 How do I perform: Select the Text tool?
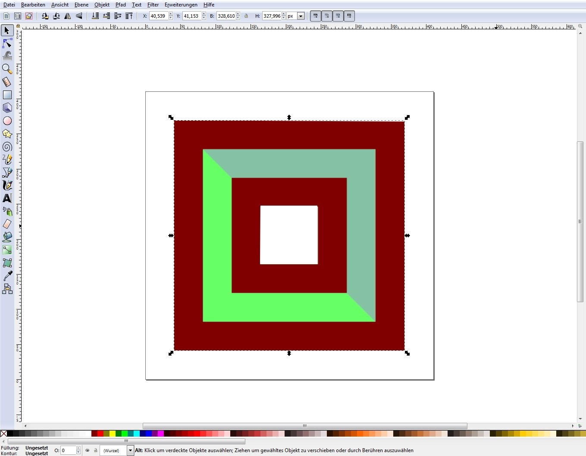7,198
